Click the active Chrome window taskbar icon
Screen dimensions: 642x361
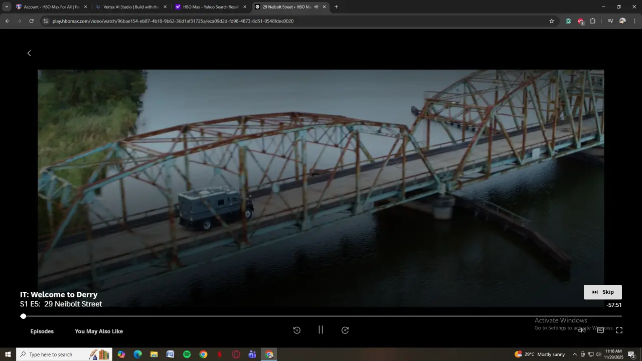tap(269, 354)
